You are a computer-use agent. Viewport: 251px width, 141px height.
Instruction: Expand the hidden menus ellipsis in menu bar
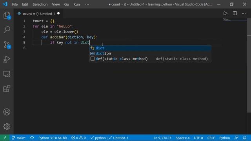[87, 4]
